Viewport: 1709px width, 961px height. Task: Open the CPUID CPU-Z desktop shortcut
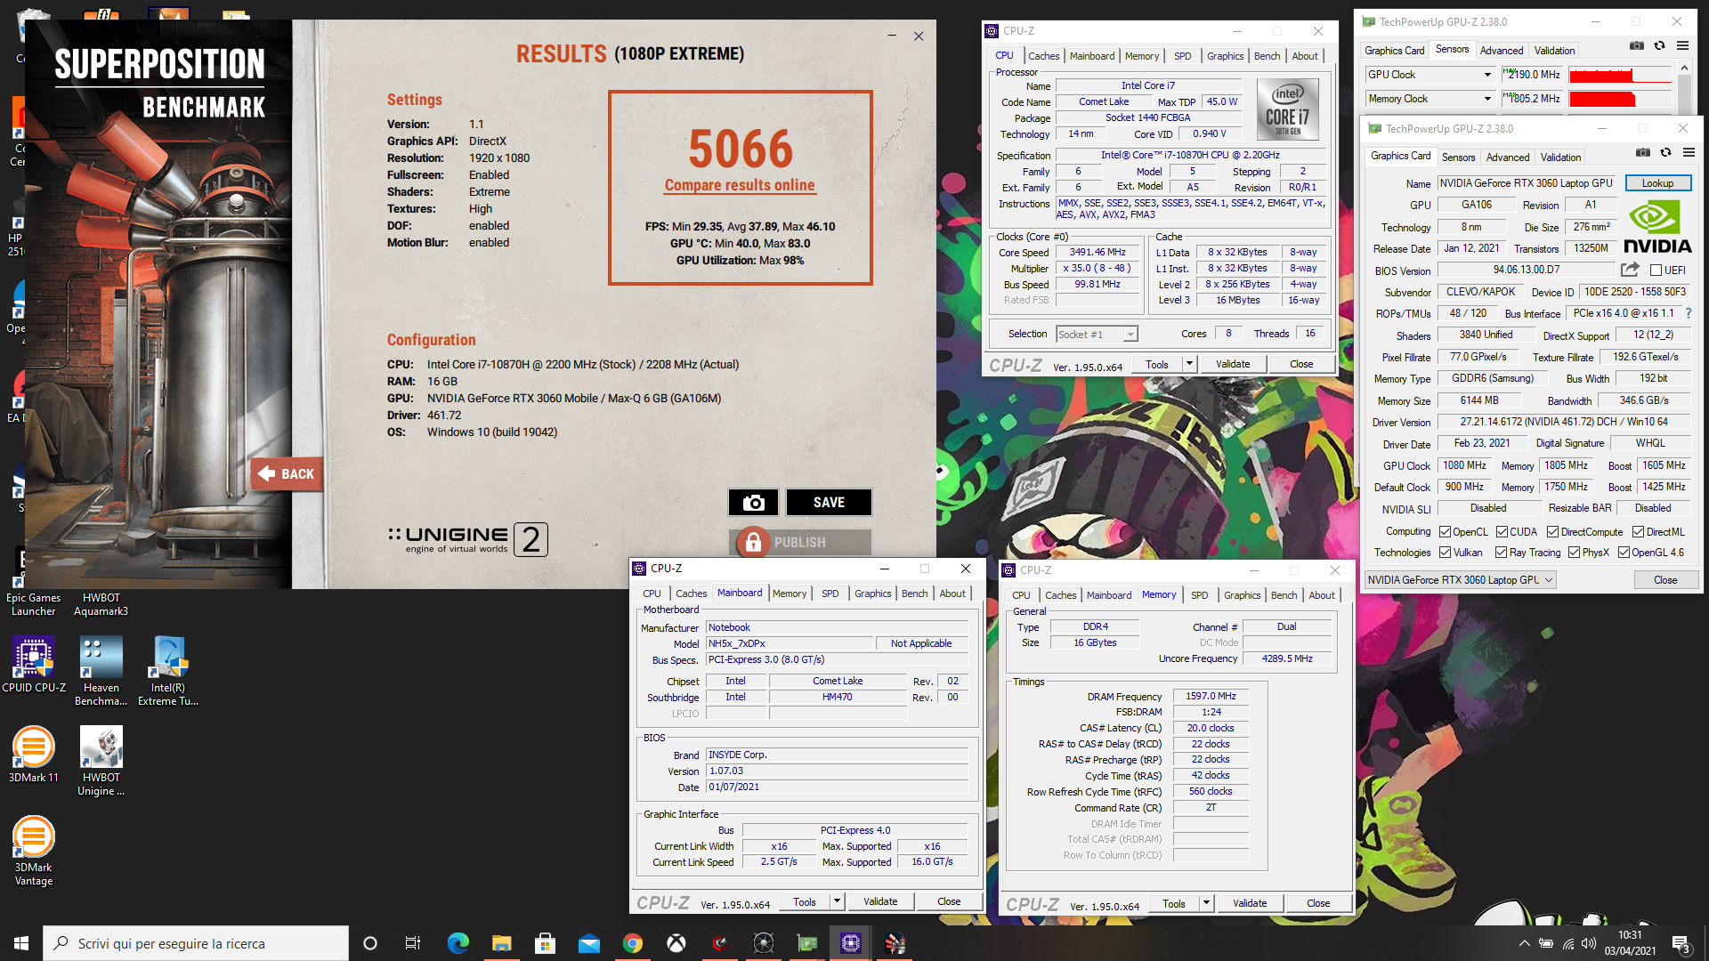(34, 666)
